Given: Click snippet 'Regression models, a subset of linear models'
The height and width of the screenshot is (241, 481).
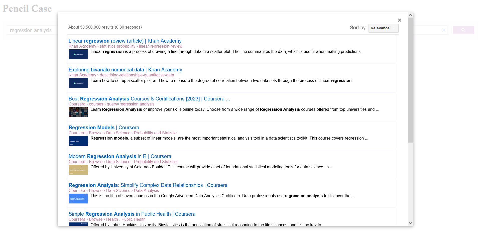Looking at the screenshot, I should (229, 138).
